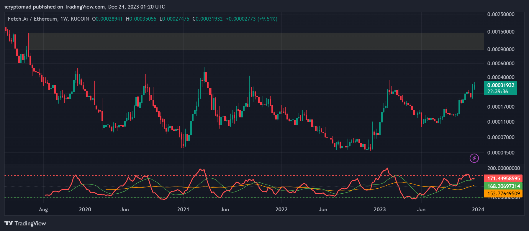Click the orange indicator value 152.77649509
Image resolution: width=529 pixels, height=231 pixels.
[503, 194]
